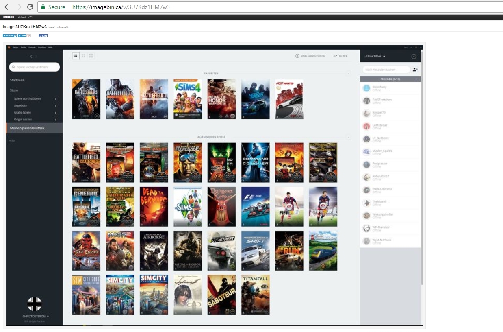Open the Spiele menu in menu bar
Image resolution: width=503 pixels, height=332 pixels.
click(23, 48)
